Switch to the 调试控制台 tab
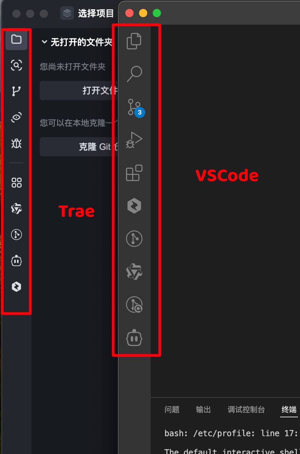The image size is (300, 454). [246, 409]
